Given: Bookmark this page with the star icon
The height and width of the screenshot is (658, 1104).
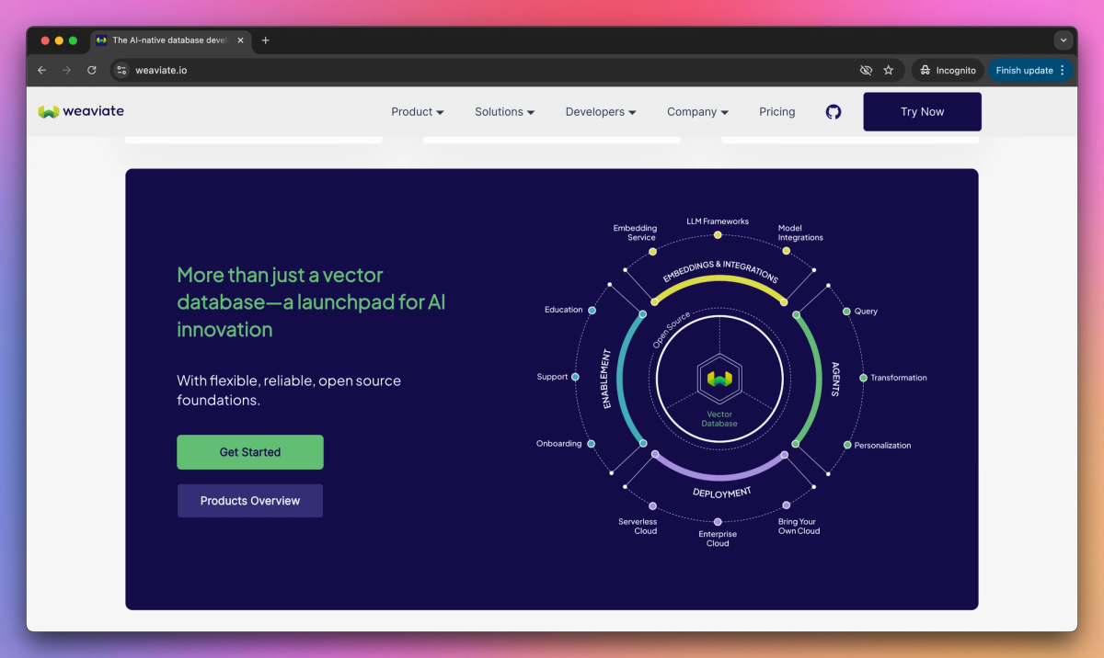Looking at the screenshot, I should [x=889, y=70].
